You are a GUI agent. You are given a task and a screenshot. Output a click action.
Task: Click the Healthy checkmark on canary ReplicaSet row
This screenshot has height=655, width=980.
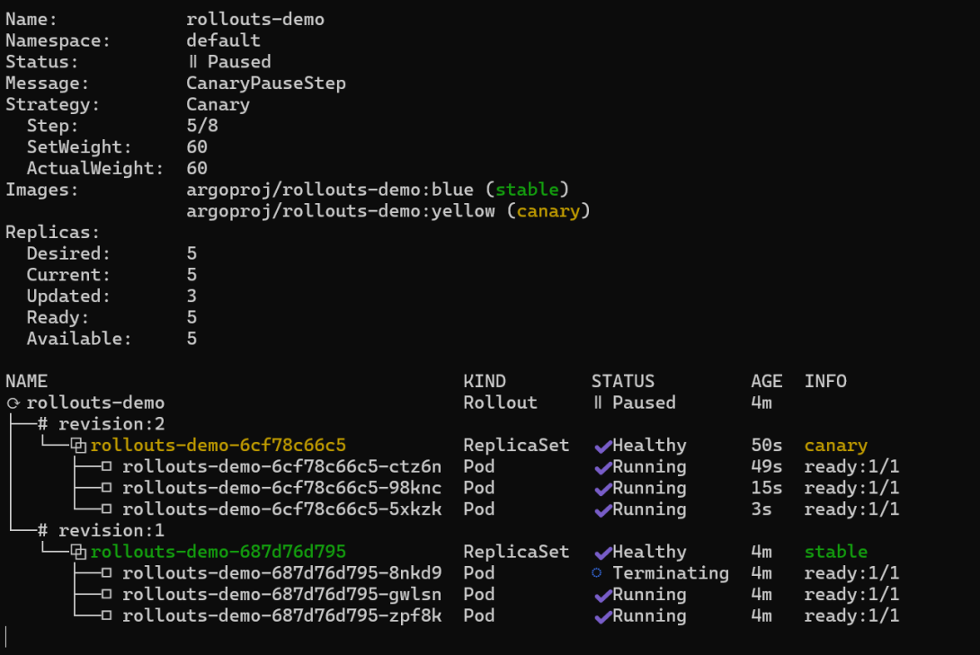point(602,446)
